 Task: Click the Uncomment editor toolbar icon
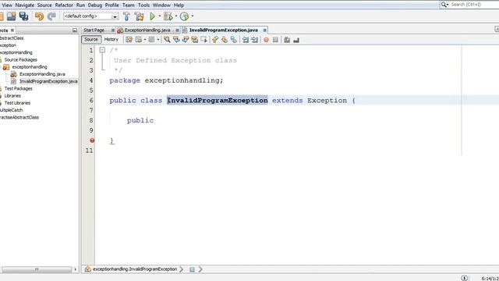click(x=296, y=40)
